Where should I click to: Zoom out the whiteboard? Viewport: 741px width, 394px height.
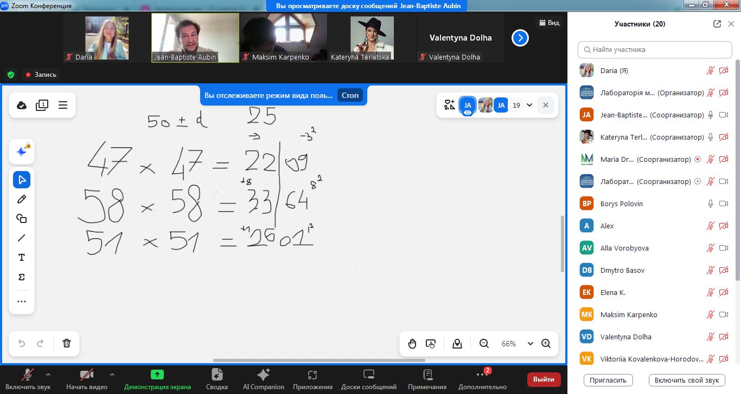click(x=484, y=344)
